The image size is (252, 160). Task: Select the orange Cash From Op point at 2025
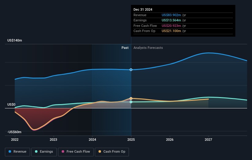131,98
